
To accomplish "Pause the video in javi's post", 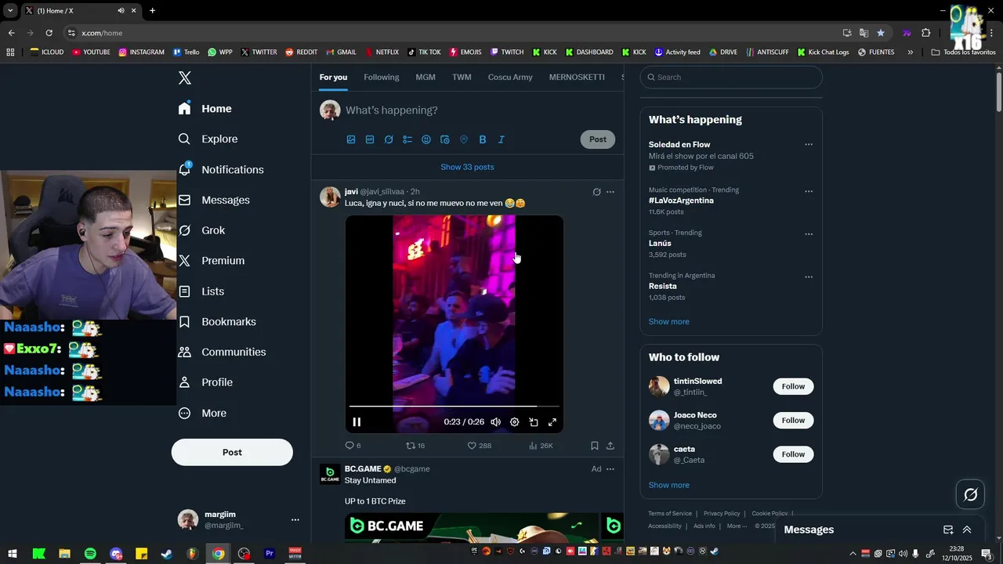I will 357,422.
